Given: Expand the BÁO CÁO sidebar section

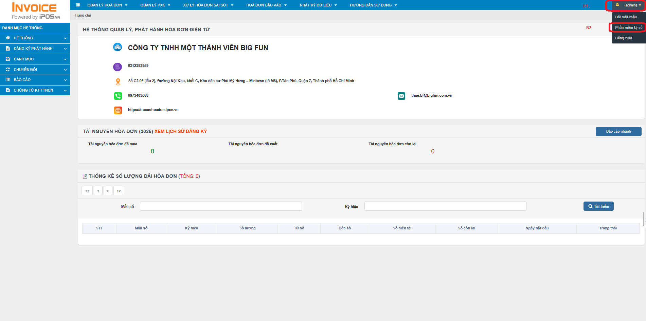Looking at the screenshot, I should tap(35, 80).
